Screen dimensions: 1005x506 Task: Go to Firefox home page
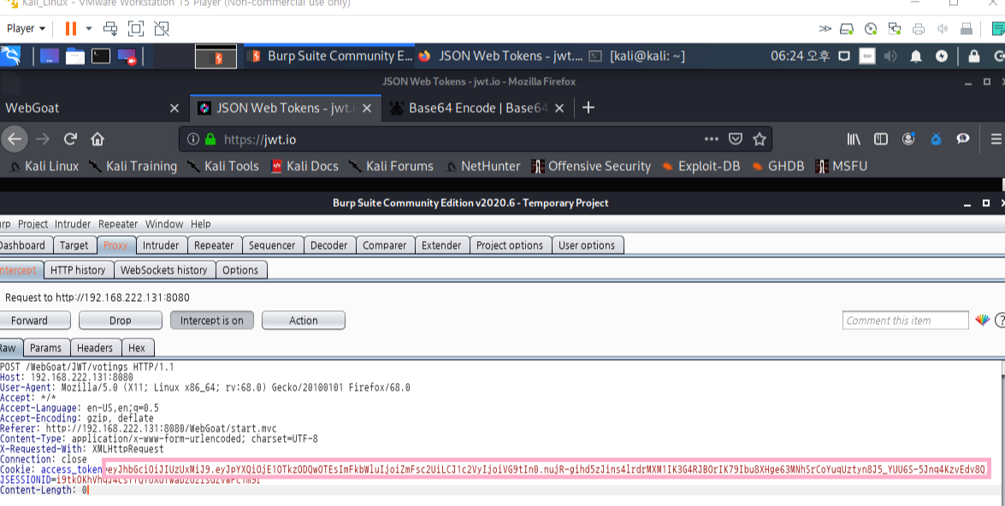pyautogui.click(x=98, y=139)
